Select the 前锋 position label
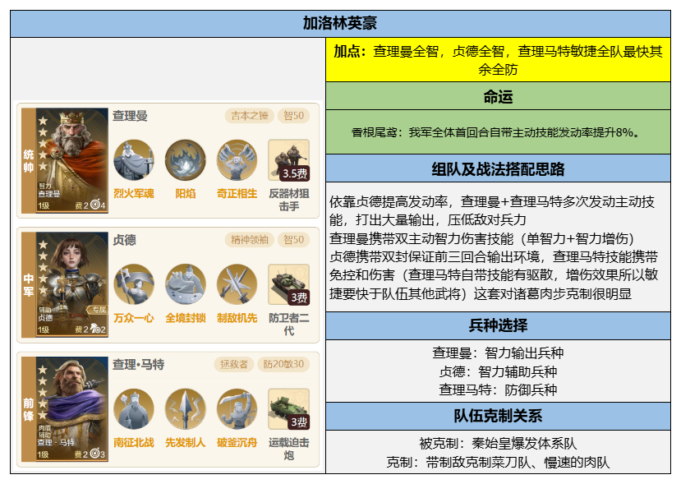The width and height of the screenshot is (681, 484). click(x=29, y=409)
